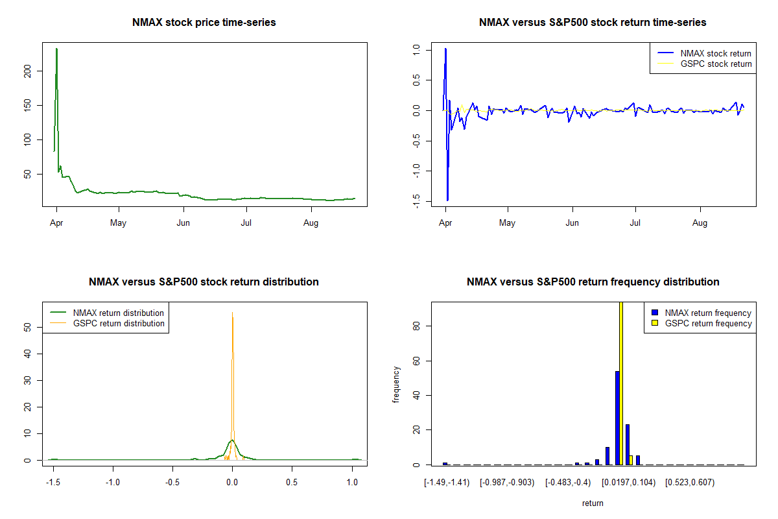Select the 'stock return distribution' chart title
Screen dimensions: 778x519
204,282
